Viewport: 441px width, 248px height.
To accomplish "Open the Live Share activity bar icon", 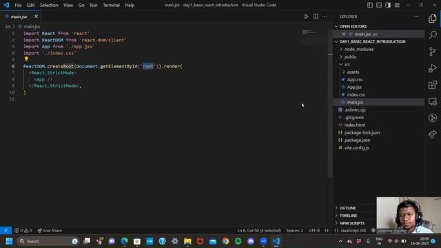I will click(x=433, y=134).
